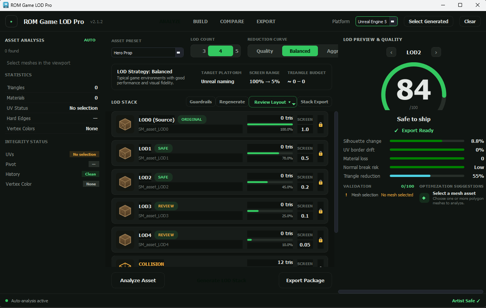
Task: Click the LOD1 70.0% reduction bar
Action: (x=270, y=153)
